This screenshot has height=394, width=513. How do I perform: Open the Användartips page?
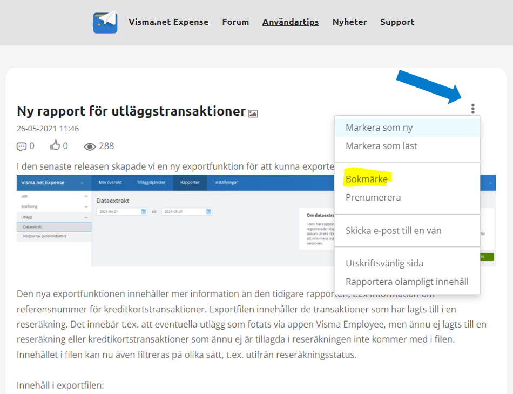point(291,22)
